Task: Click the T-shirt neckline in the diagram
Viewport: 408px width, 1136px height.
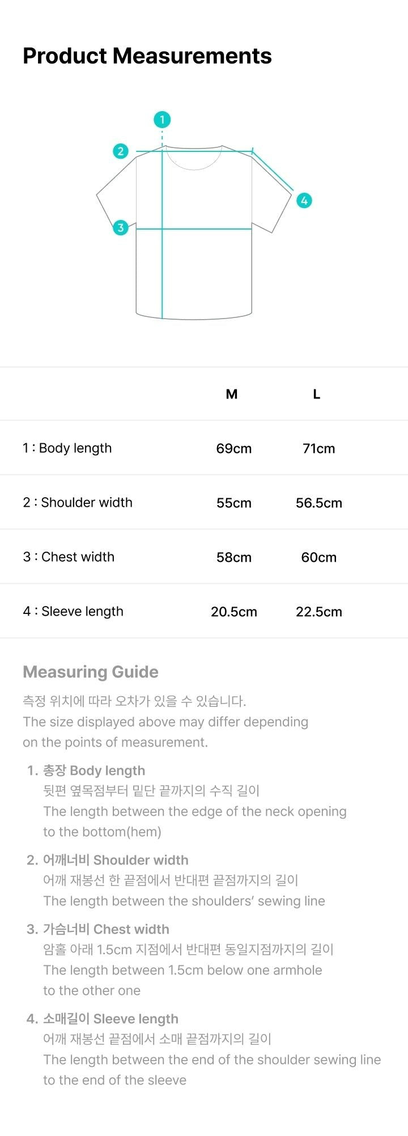Action: [x=194, y=162]
